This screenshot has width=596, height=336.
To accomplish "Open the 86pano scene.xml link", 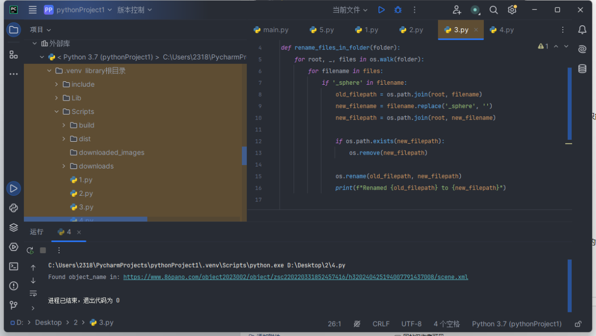I will pyautogui.click(x=295, y=277).
